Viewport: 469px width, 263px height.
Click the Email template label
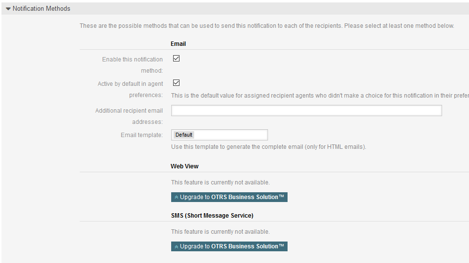[x=141, y=135]
